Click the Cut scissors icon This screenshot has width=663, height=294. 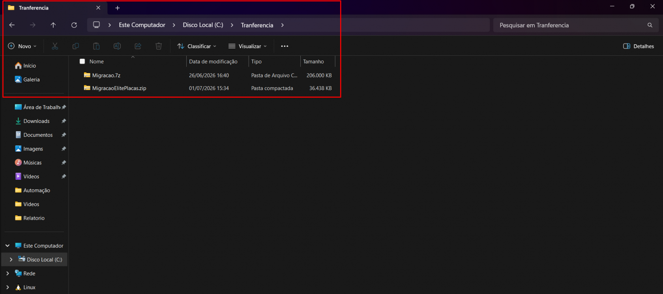pos(55,46)
